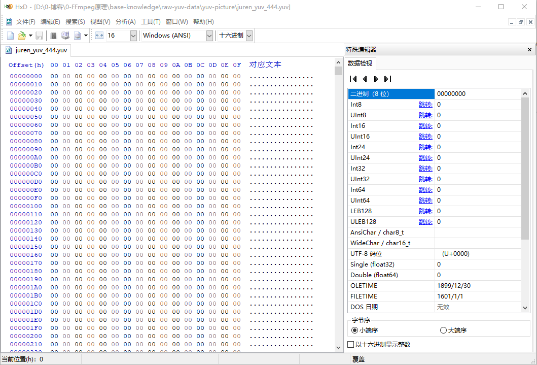Click the 跳转 link next to UInt8
Screen dimensions: 537x365
point(425,115)
